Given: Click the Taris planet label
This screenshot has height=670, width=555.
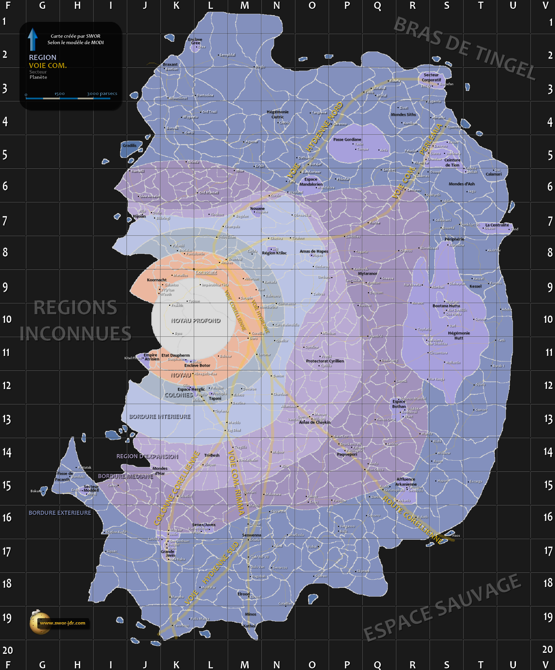Looking at the screenshot, I should click(291, 181).
